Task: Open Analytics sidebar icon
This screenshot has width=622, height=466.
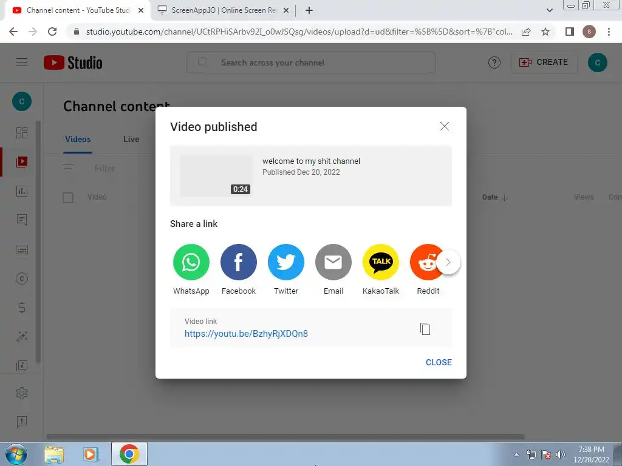Action: pyautogui.click(x=22, y=191)
